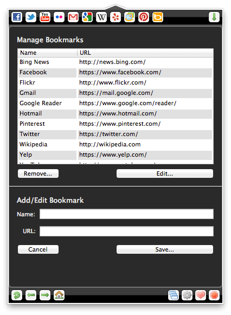The width and height of the screenshot is (231, 315).
Task: Select the Wikipedia bookmark row
Action: point(115,144)
